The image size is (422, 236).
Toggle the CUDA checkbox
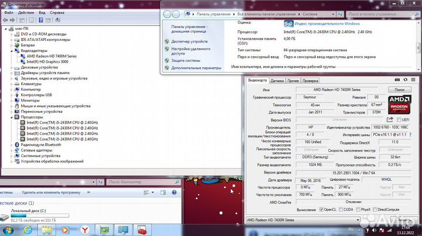[x=341, y=210]
